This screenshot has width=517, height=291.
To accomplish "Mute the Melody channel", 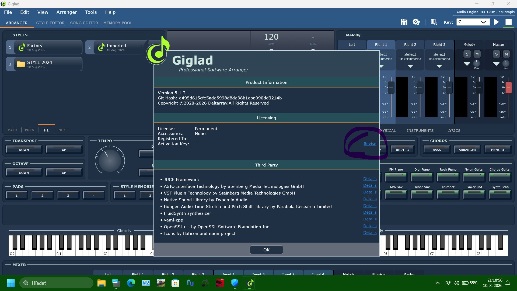I will tap(477, 54).
